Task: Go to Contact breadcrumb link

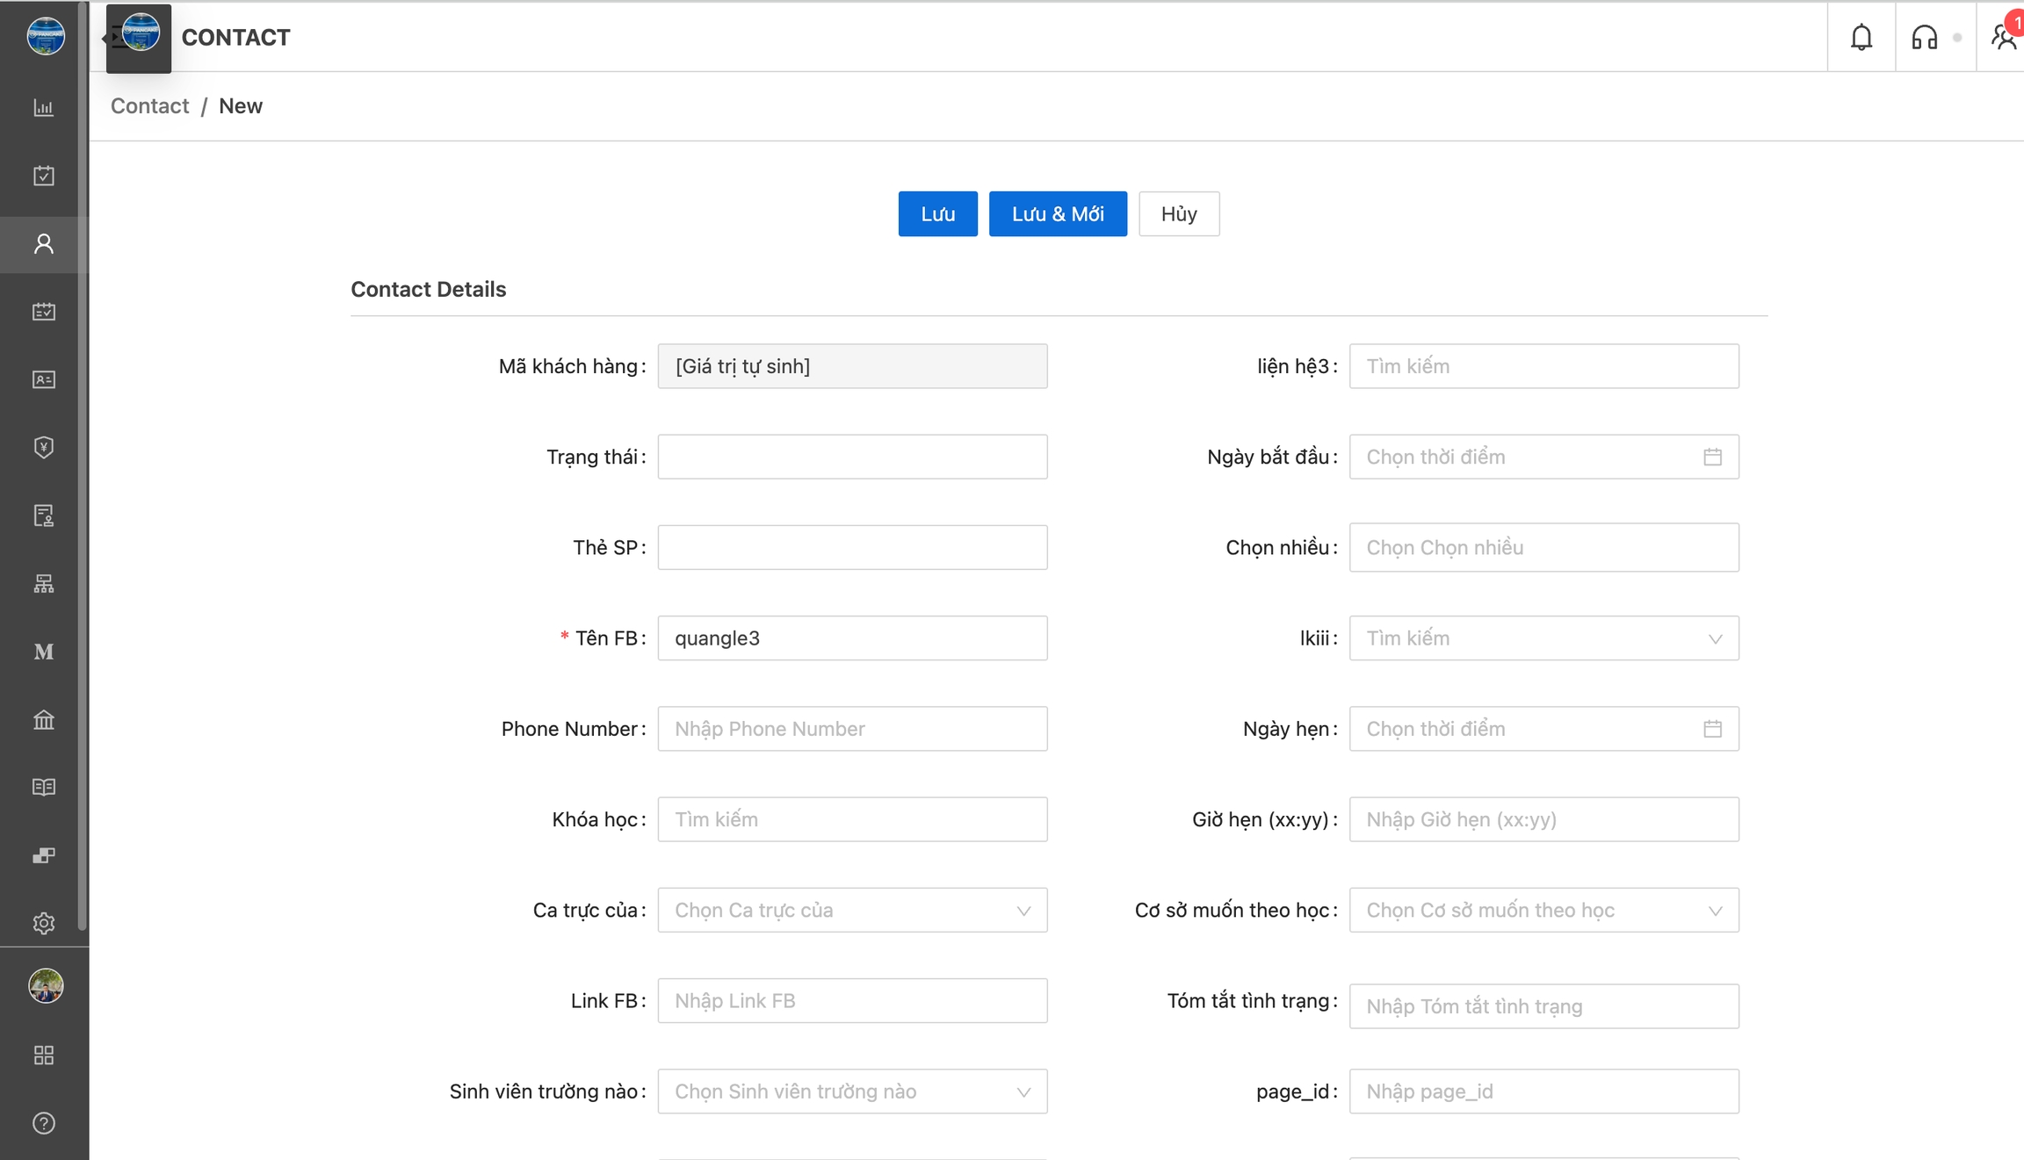Action: pos(149,106)
